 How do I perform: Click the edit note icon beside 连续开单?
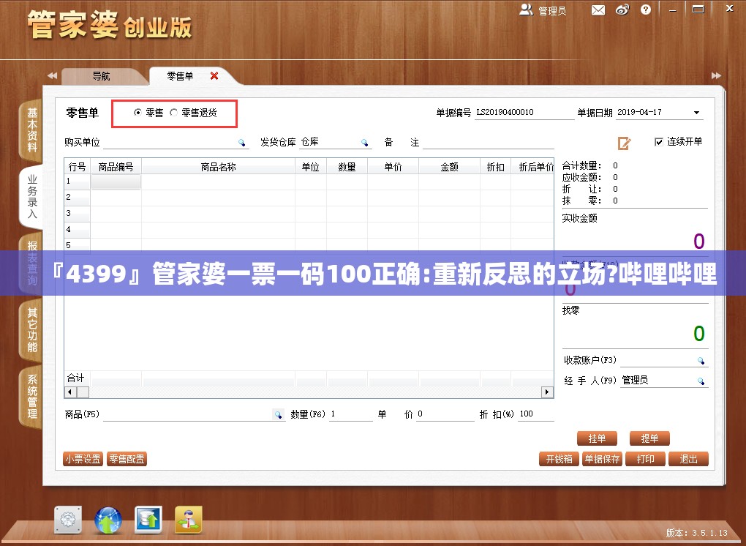[624, 143]
